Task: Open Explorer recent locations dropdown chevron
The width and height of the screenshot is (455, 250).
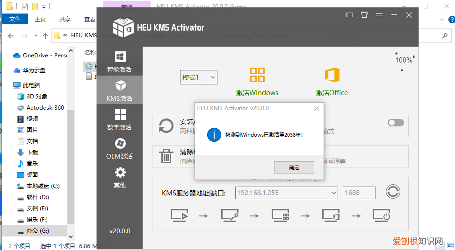Action: point(36,36)
